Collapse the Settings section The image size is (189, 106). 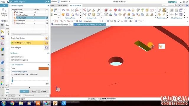coord(48,53)
